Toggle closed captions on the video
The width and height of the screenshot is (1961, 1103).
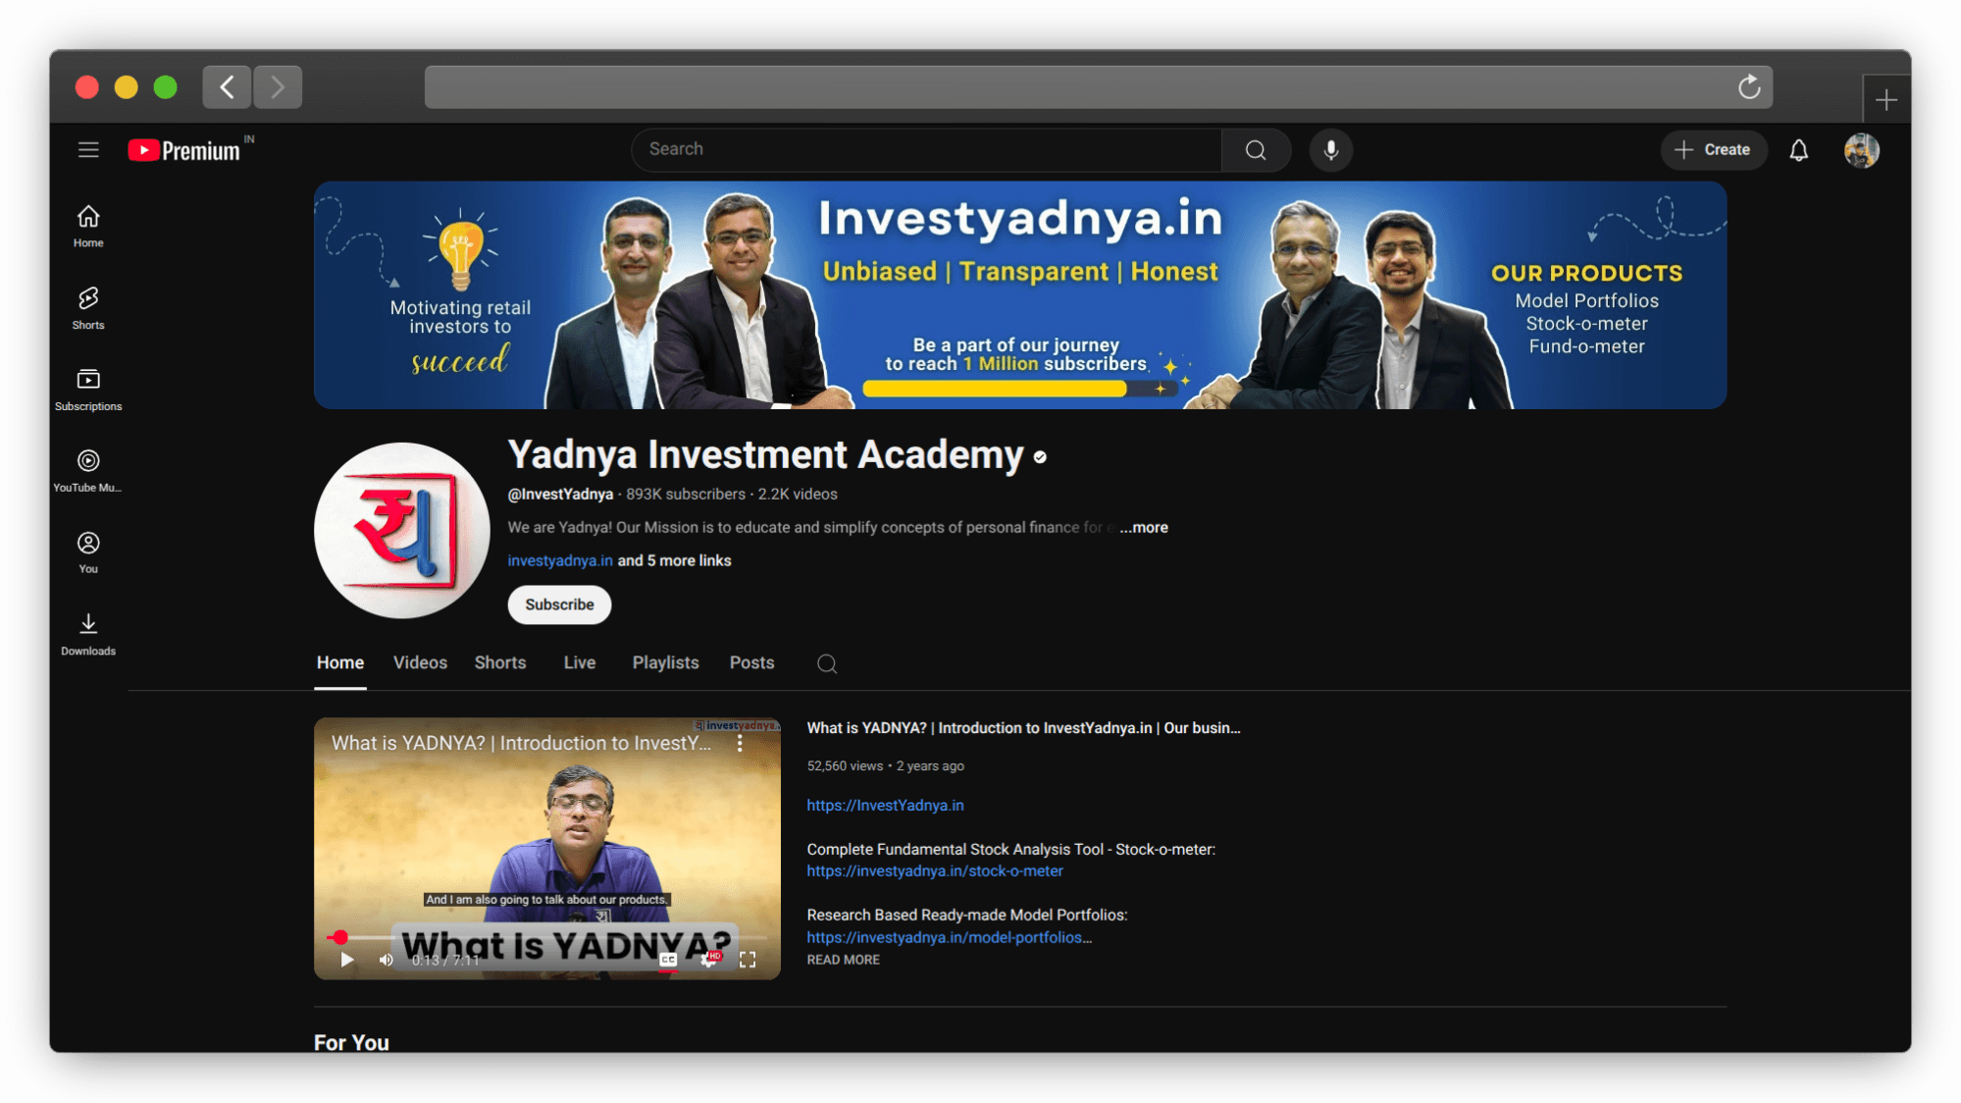point(668,960)
